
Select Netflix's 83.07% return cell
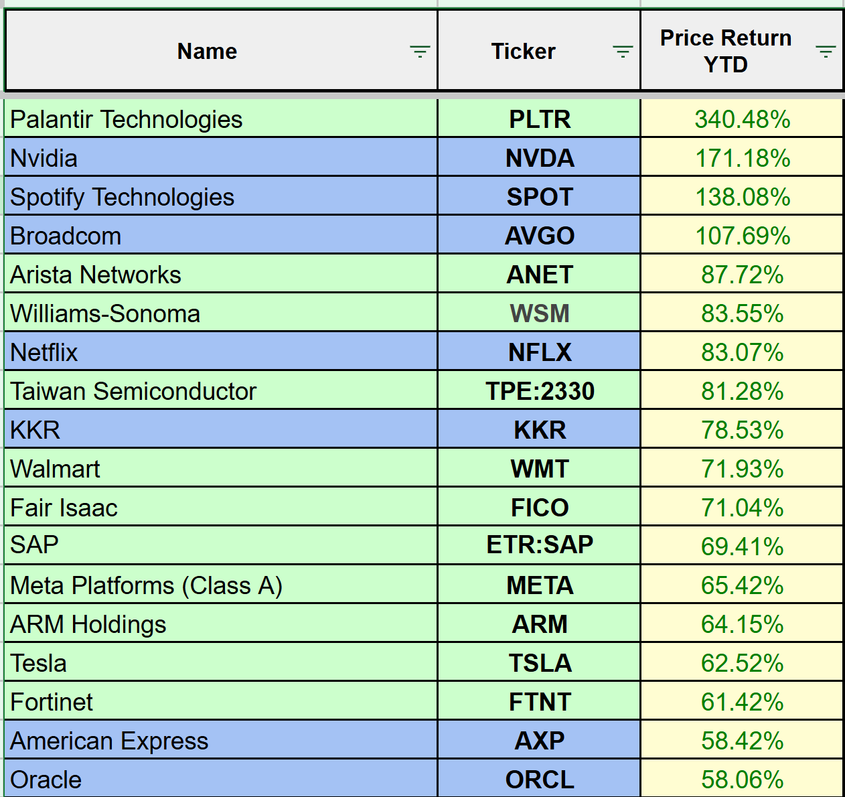[742, 352]
